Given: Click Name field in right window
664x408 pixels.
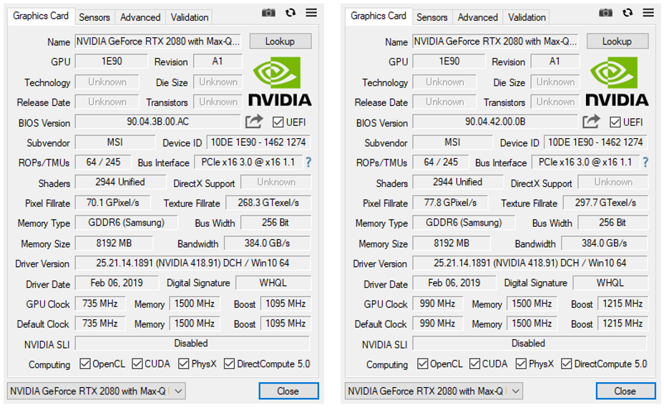Looking at the screenshot, I should (x=496, y=41).
